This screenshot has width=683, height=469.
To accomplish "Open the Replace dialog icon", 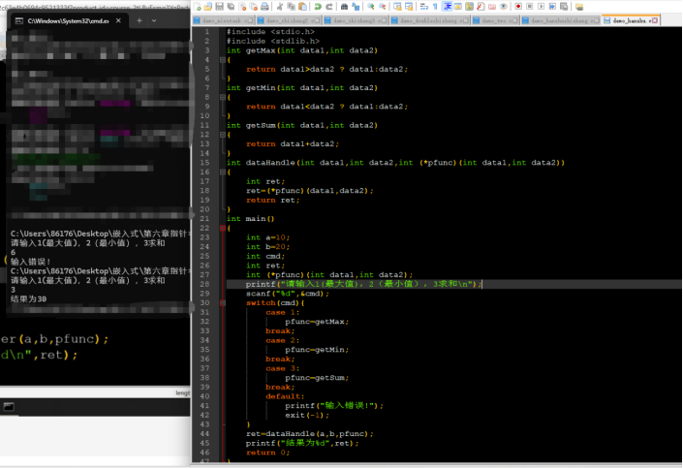I will (356, 7).
